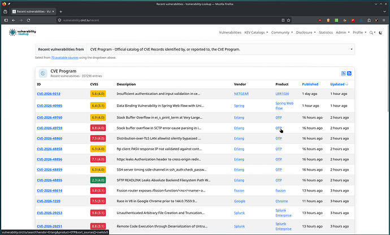Image resolution: width=390 pixels, height=235 pixels.
Task: Click the Spring vendor link
Action: point(239,106)
